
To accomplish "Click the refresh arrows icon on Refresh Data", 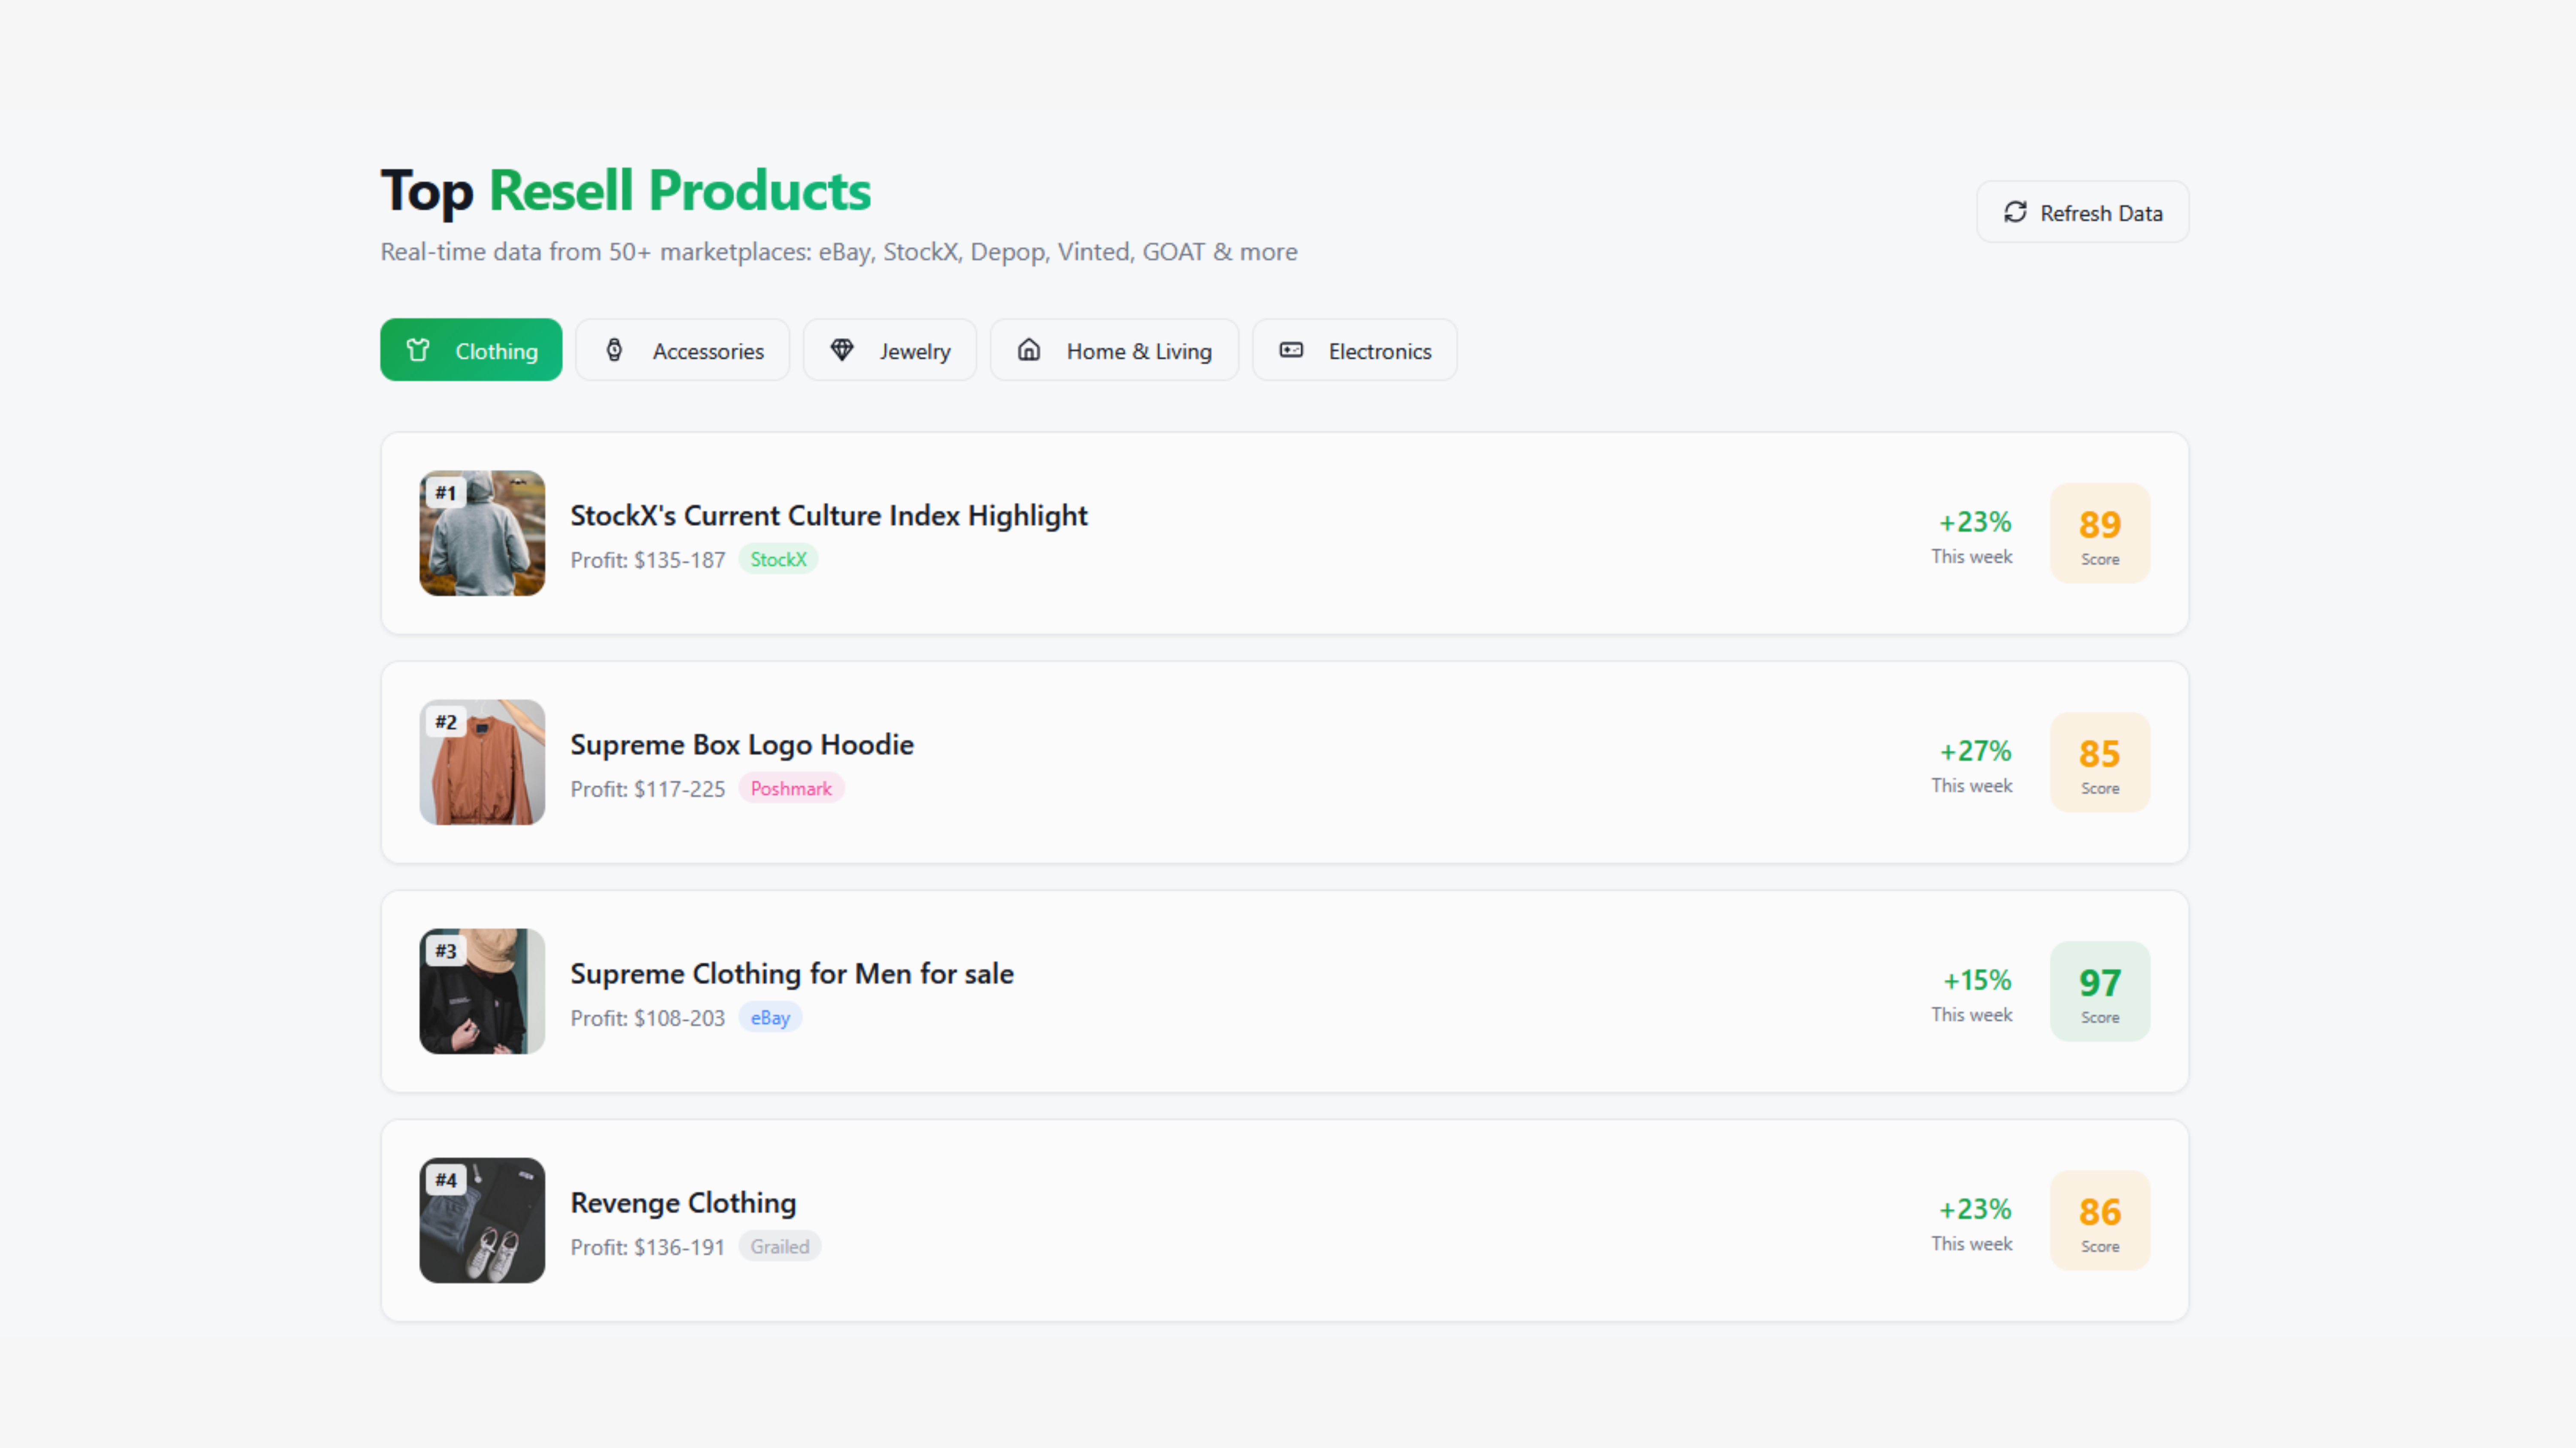I will 2016,212.
